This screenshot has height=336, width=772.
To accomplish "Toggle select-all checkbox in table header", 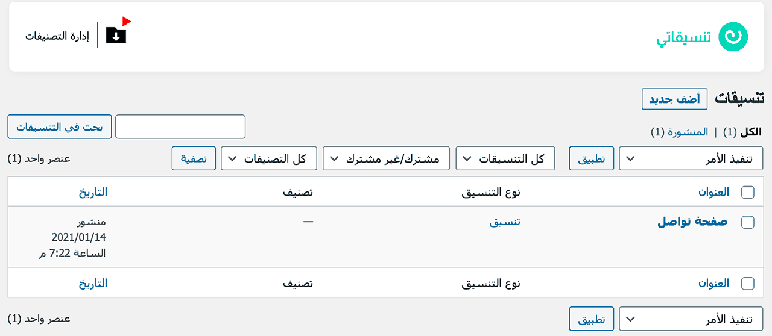I will (747, 192).
